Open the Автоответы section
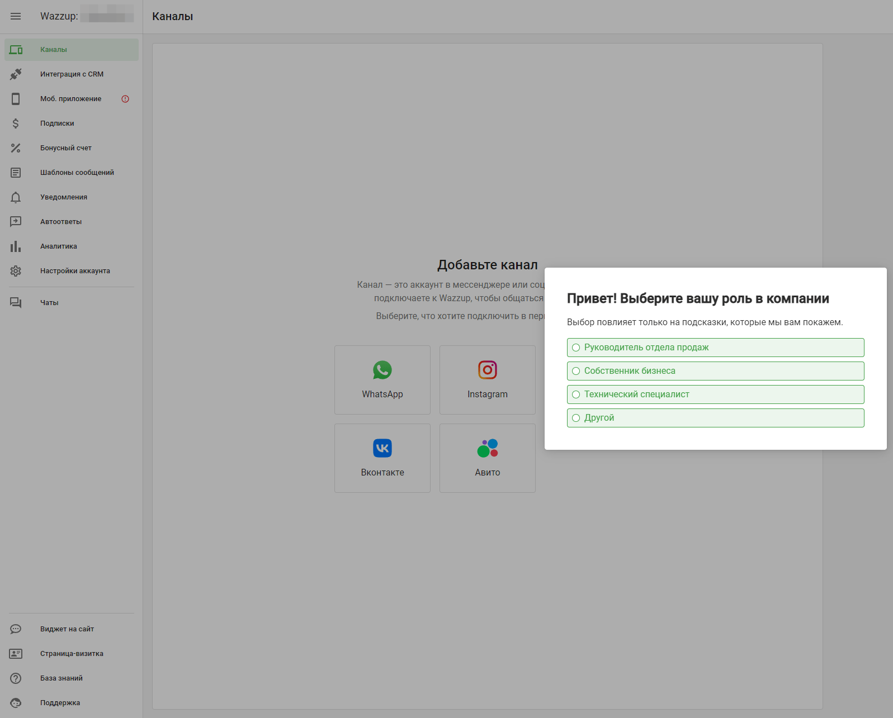 tap(72, 222)
